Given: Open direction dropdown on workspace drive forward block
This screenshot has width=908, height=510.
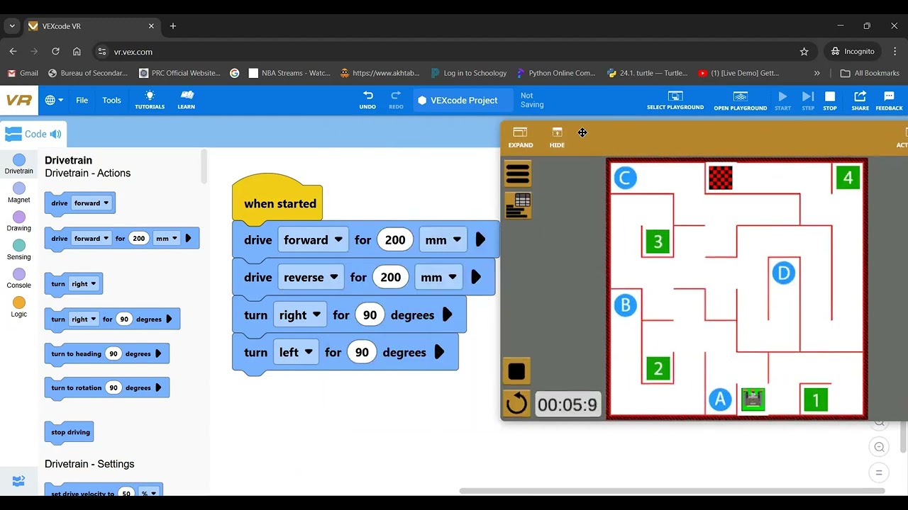Looking at the screenshot, I should tap(313, 240).
